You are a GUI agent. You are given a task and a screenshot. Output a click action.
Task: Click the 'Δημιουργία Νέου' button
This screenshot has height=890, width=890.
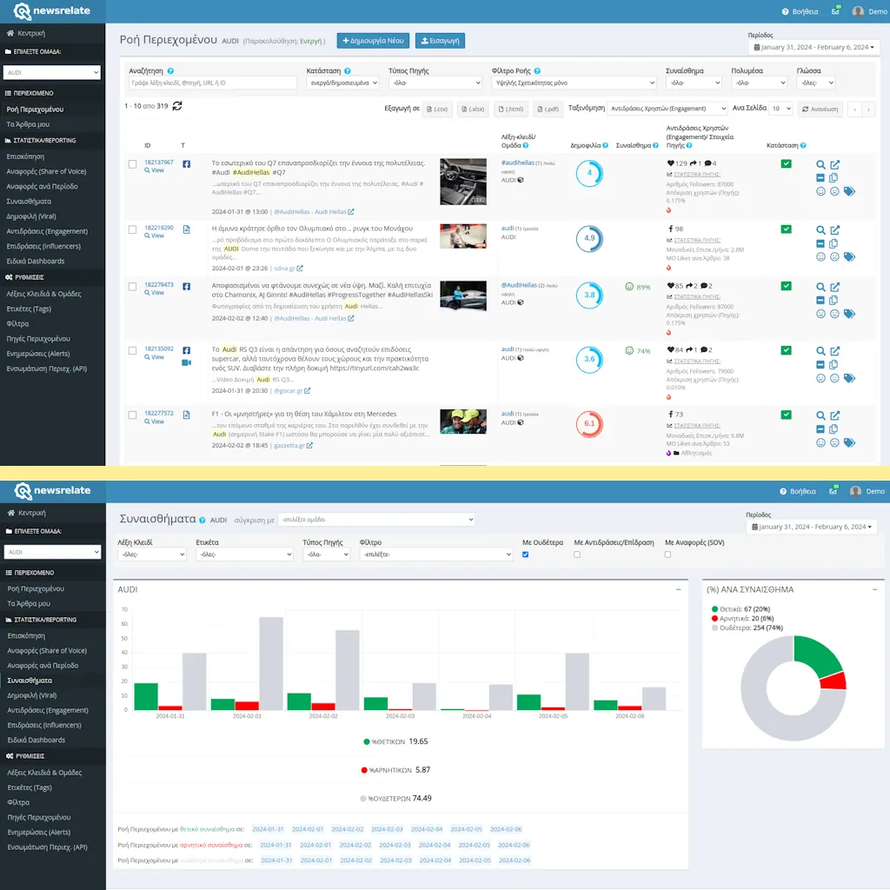[x=373, y=41]
